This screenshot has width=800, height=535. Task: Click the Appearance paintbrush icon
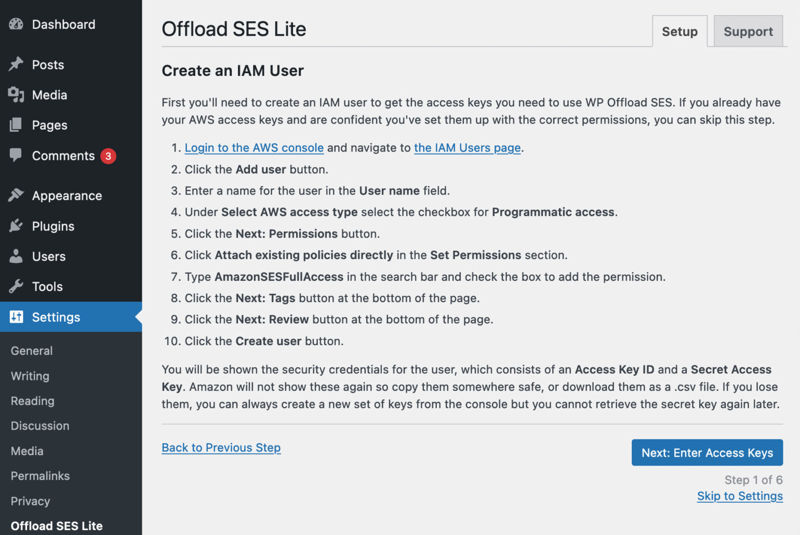(16, 195)
